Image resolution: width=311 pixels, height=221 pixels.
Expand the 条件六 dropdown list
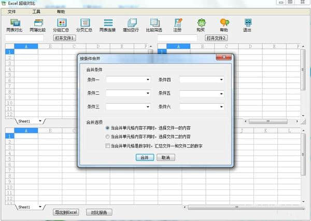pos(220,107)
